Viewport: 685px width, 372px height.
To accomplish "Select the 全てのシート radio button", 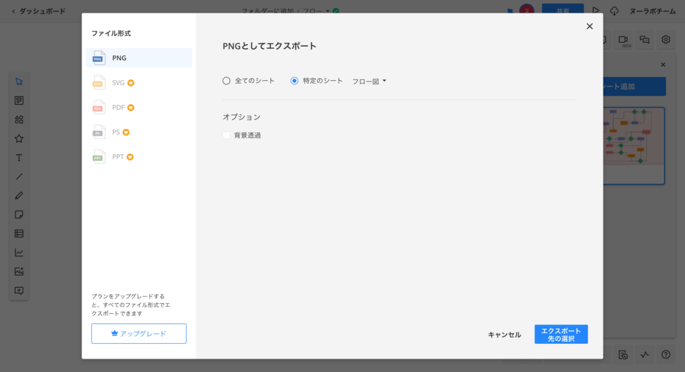I will [226, 81].
